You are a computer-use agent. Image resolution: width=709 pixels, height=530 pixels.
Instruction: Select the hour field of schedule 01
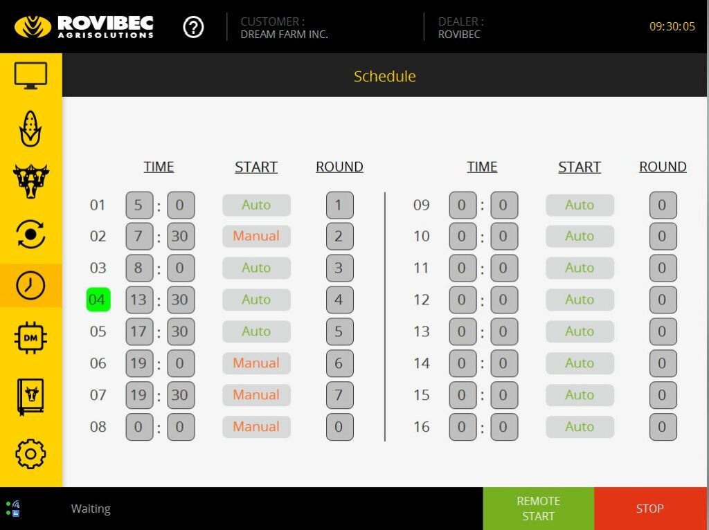pos(139,205)
